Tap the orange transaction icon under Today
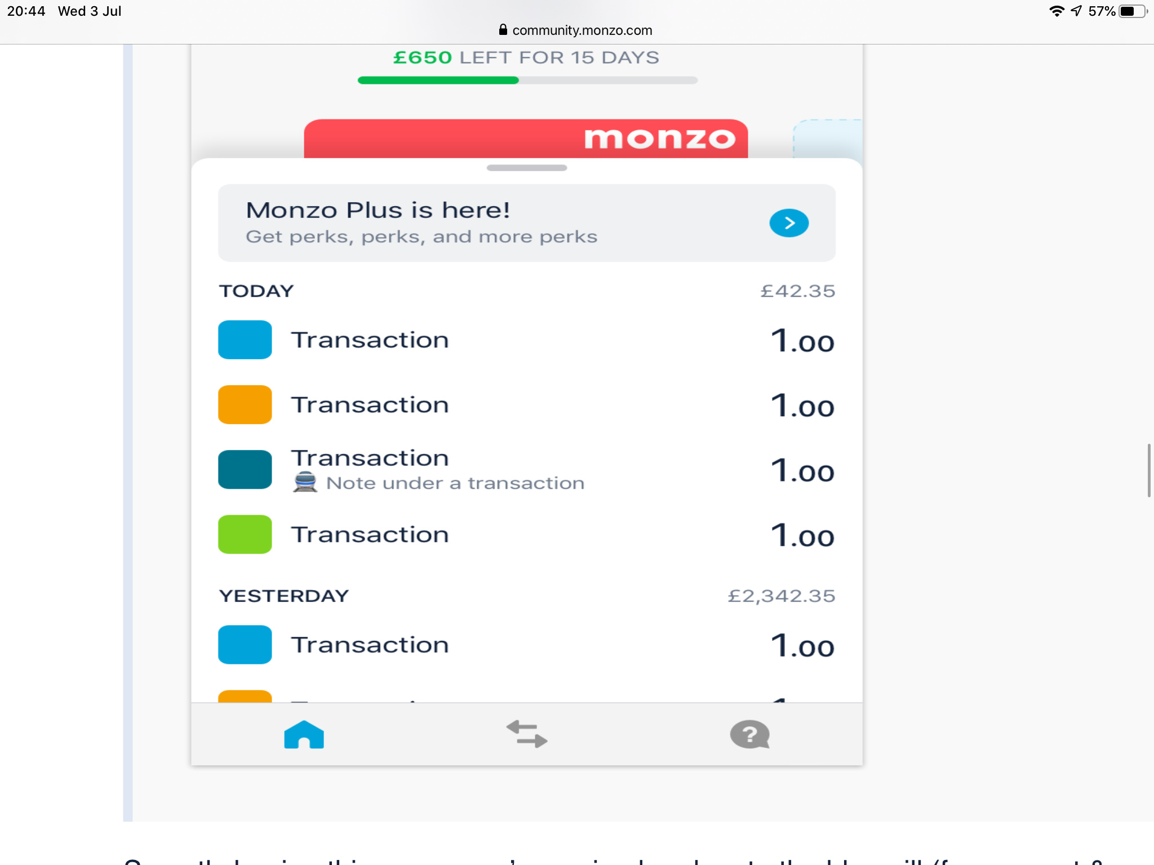1154x865 pixels. pyautogui.click(x=245, y=404)
